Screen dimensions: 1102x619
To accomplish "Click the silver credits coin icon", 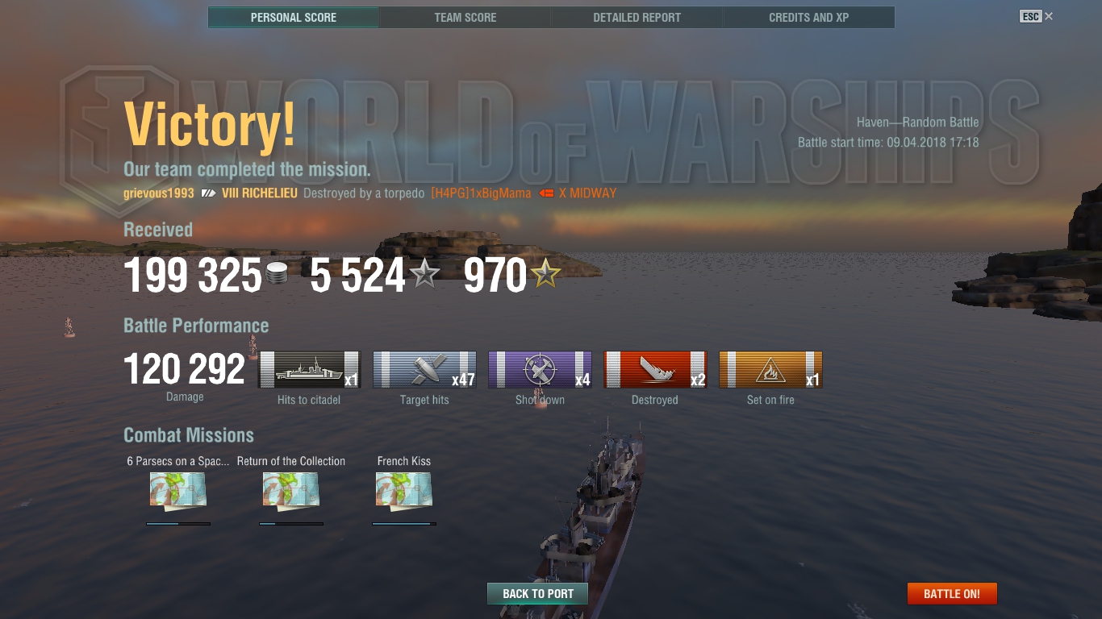I will coord(278,275).
